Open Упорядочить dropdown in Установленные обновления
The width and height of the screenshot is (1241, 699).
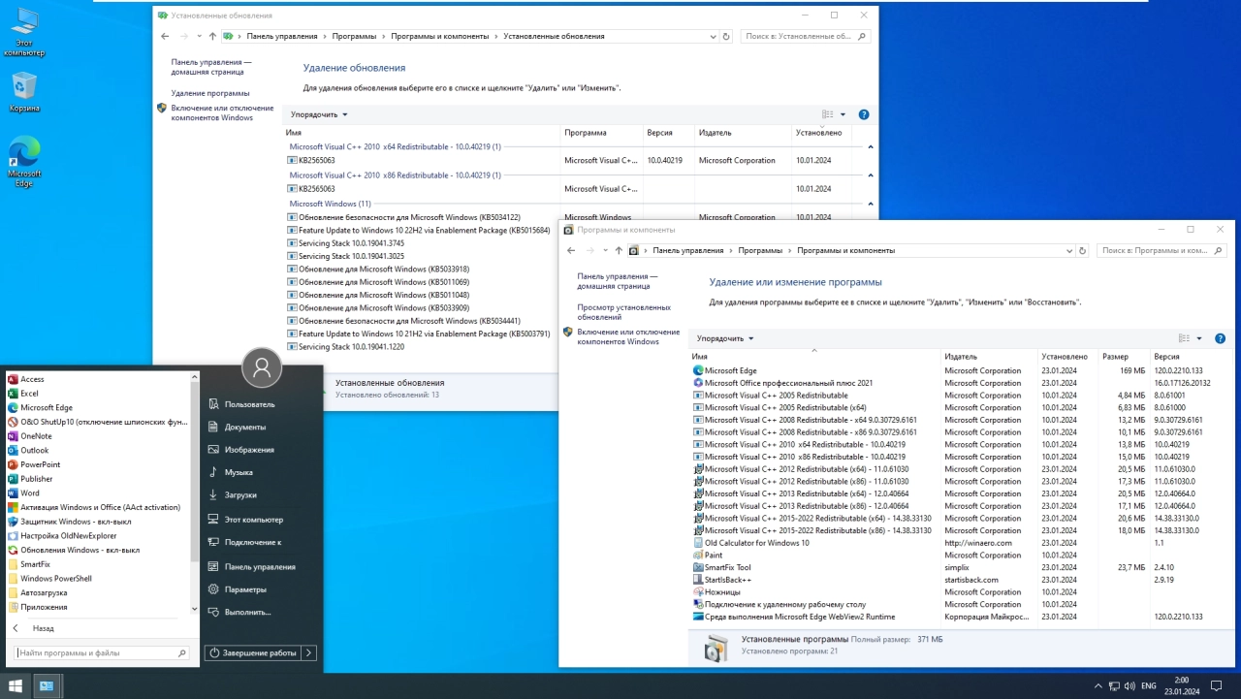(319, 114)
